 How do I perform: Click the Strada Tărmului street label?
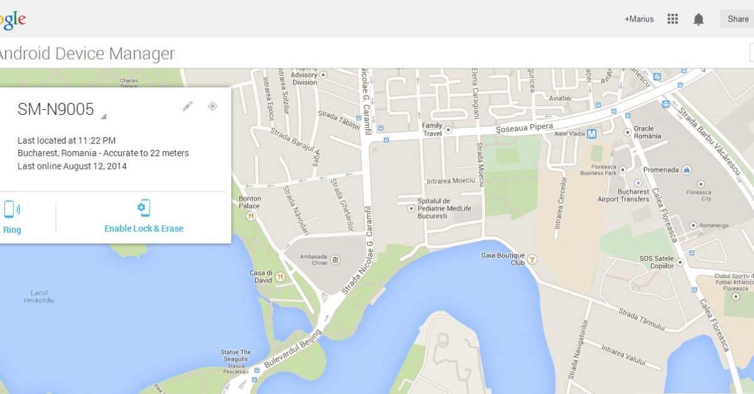coord(642,319)
